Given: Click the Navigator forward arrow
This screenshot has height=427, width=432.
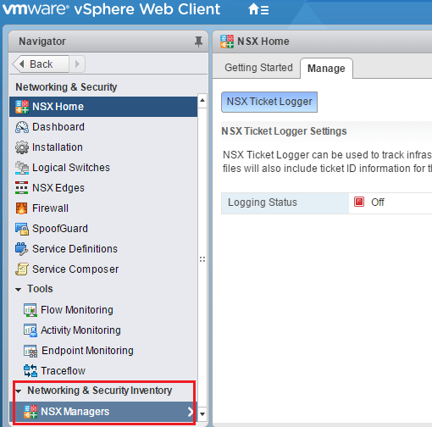Looking at the screenshot, I should coord(77,64).
